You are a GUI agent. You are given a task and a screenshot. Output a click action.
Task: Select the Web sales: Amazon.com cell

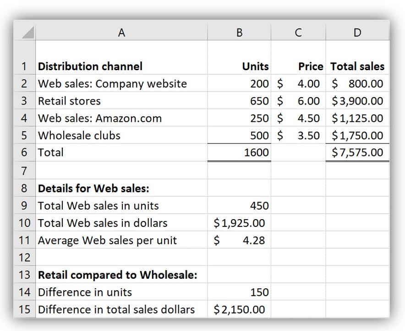(100, 118)
